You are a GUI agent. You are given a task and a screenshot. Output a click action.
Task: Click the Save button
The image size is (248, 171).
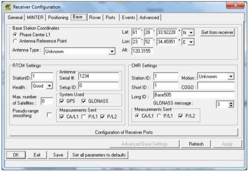pos(58,155)
